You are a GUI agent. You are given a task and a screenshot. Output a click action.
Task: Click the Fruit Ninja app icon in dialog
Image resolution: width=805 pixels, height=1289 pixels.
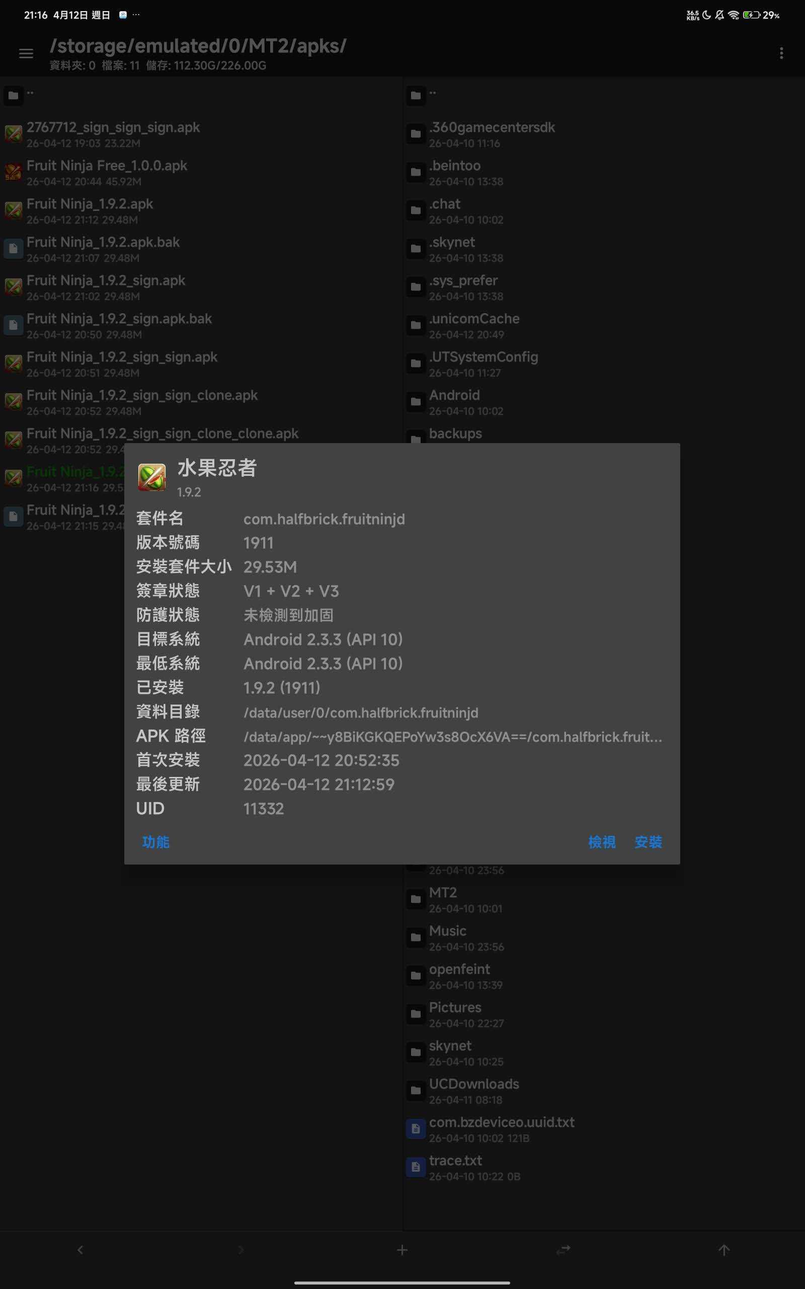click(x=152, y=477)
